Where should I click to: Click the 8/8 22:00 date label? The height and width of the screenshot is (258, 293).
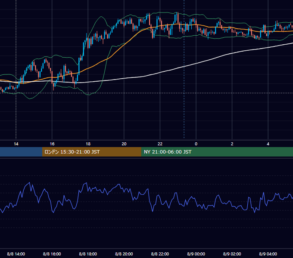[160, 254]
